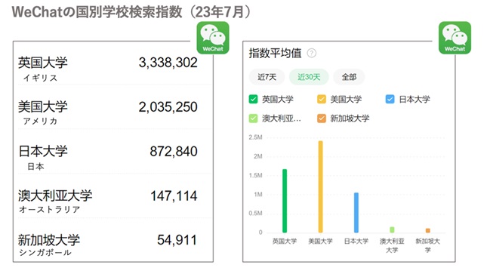Viewport: 487px width, 274px height.
Task: Switch to the 近7天 tab
Action: coord(267,77)
